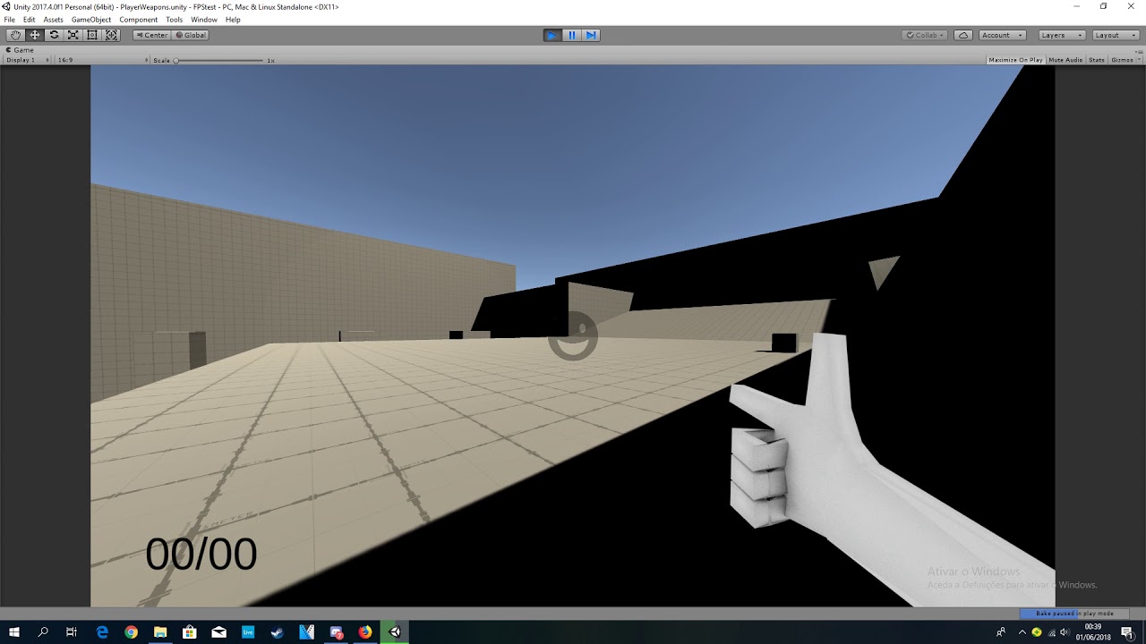Open Steam from the taskbar
The width and height of the screenshot is (1146, 644).
(277, 632)
